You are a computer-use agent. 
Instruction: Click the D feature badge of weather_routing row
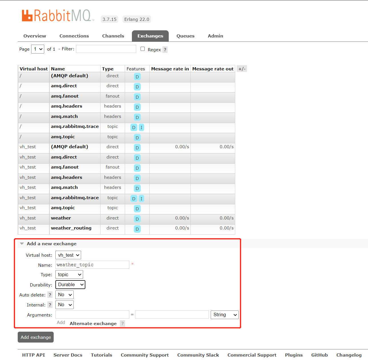click(x=137, y=229)
